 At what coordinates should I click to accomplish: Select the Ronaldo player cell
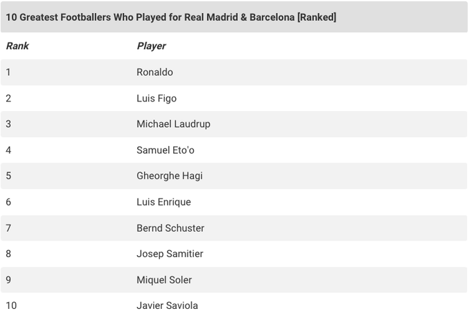click(154, 72)
